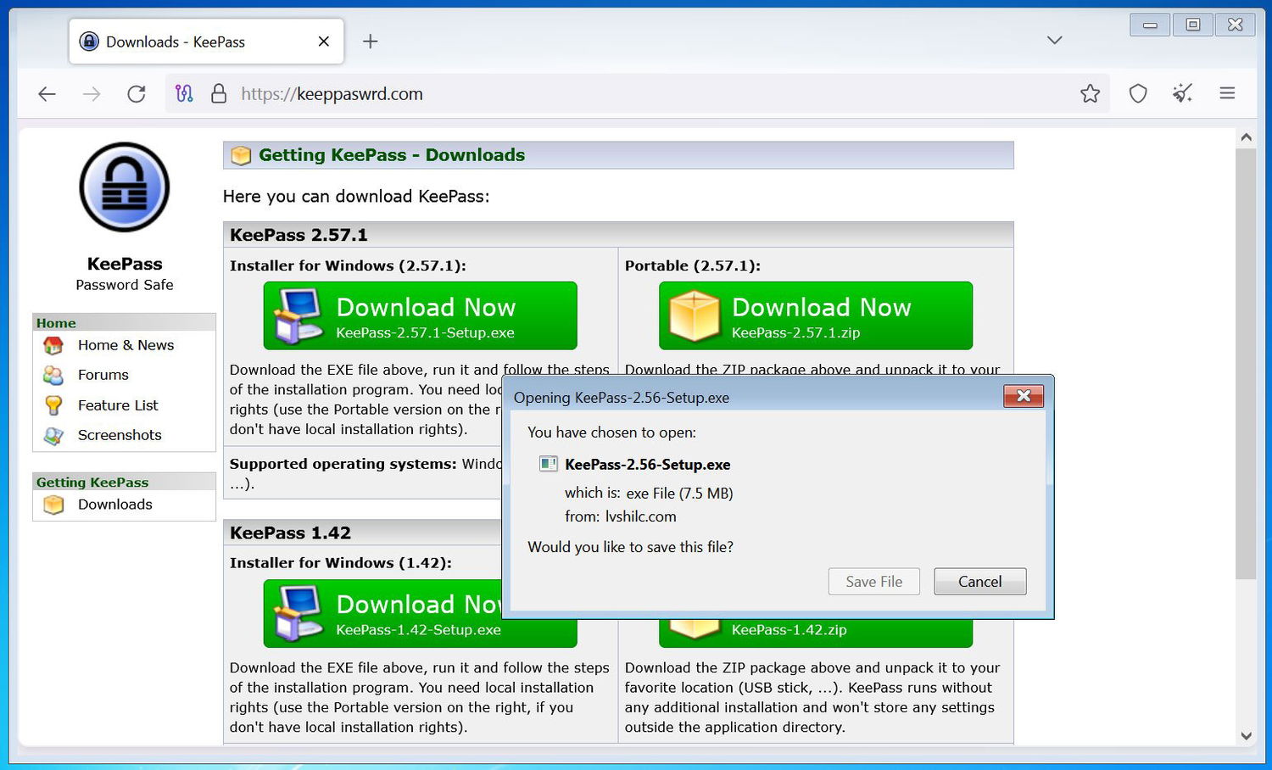Image resolution: width=1272 pixels, height=770 pixels.
Task: Open the Forums link
Action: [x=103, y=375]
